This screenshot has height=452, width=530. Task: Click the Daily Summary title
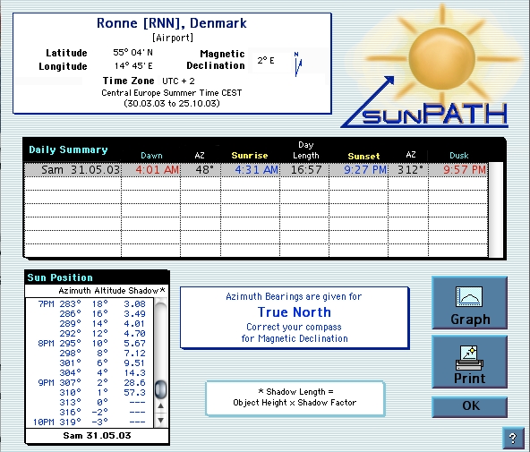[x=68, y=149]
